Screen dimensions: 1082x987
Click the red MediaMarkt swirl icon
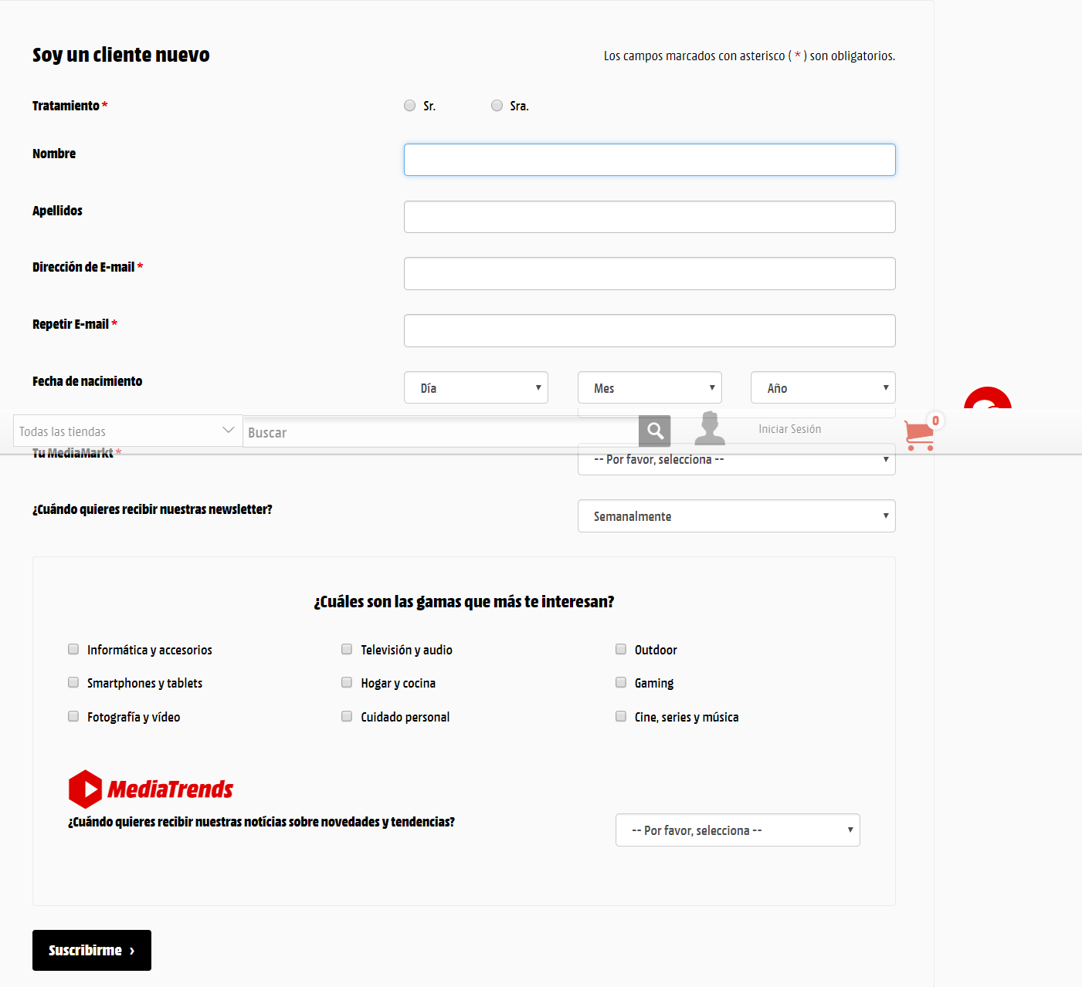(988, 398)
